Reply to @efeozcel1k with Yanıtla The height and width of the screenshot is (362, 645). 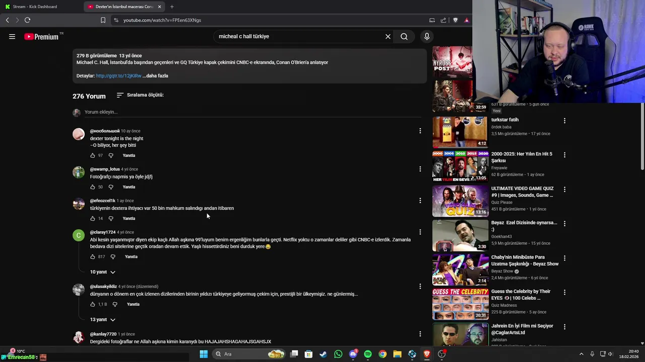[x=129, y=218]
